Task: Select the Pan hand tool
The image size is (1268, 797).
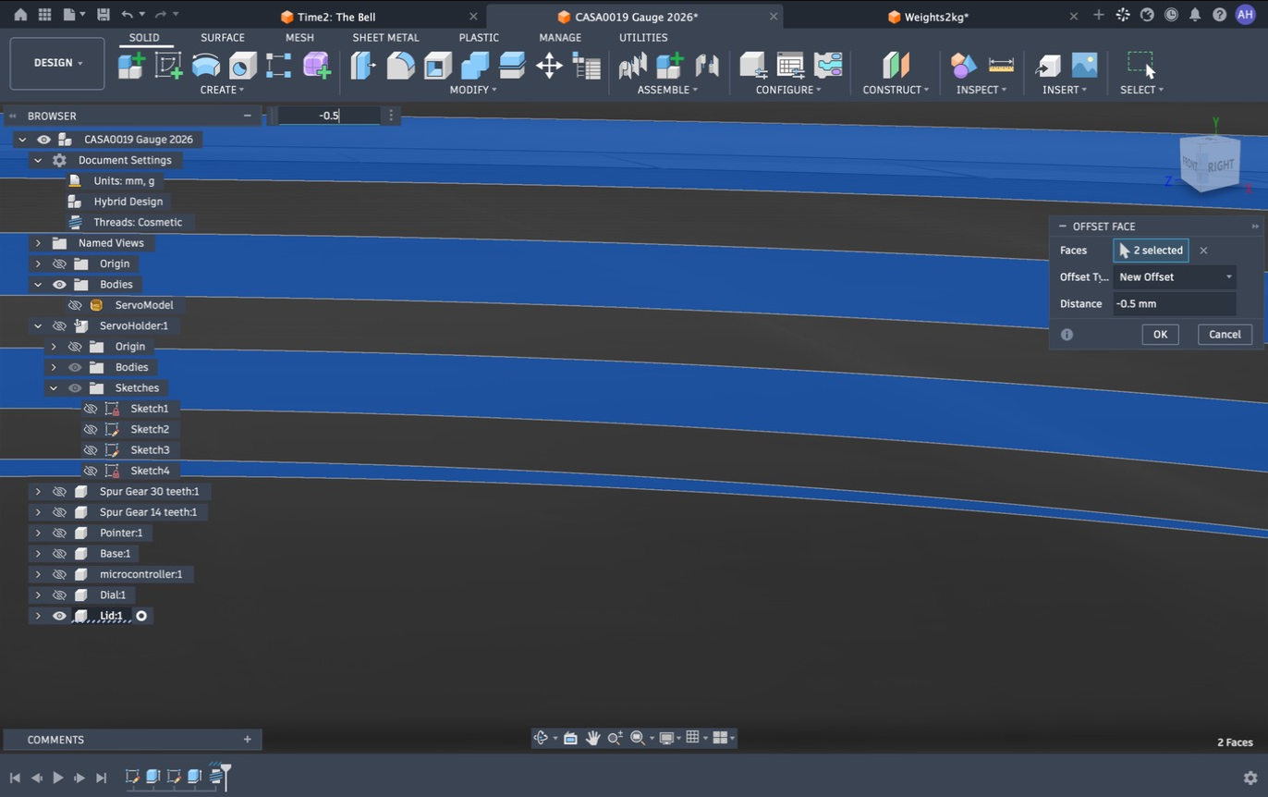Action: pyautogui.click(x=592, y=738)
